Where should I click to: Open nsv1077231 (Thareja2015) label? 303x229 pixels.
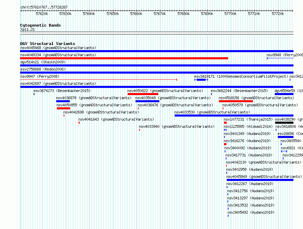click(248, 119)
